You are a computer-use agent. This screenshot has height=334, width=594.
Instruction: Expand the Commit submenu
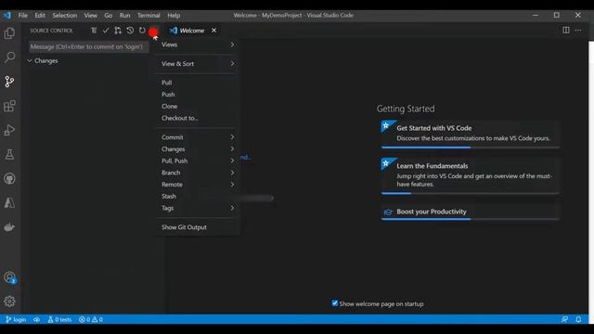[x=197, y=137]
